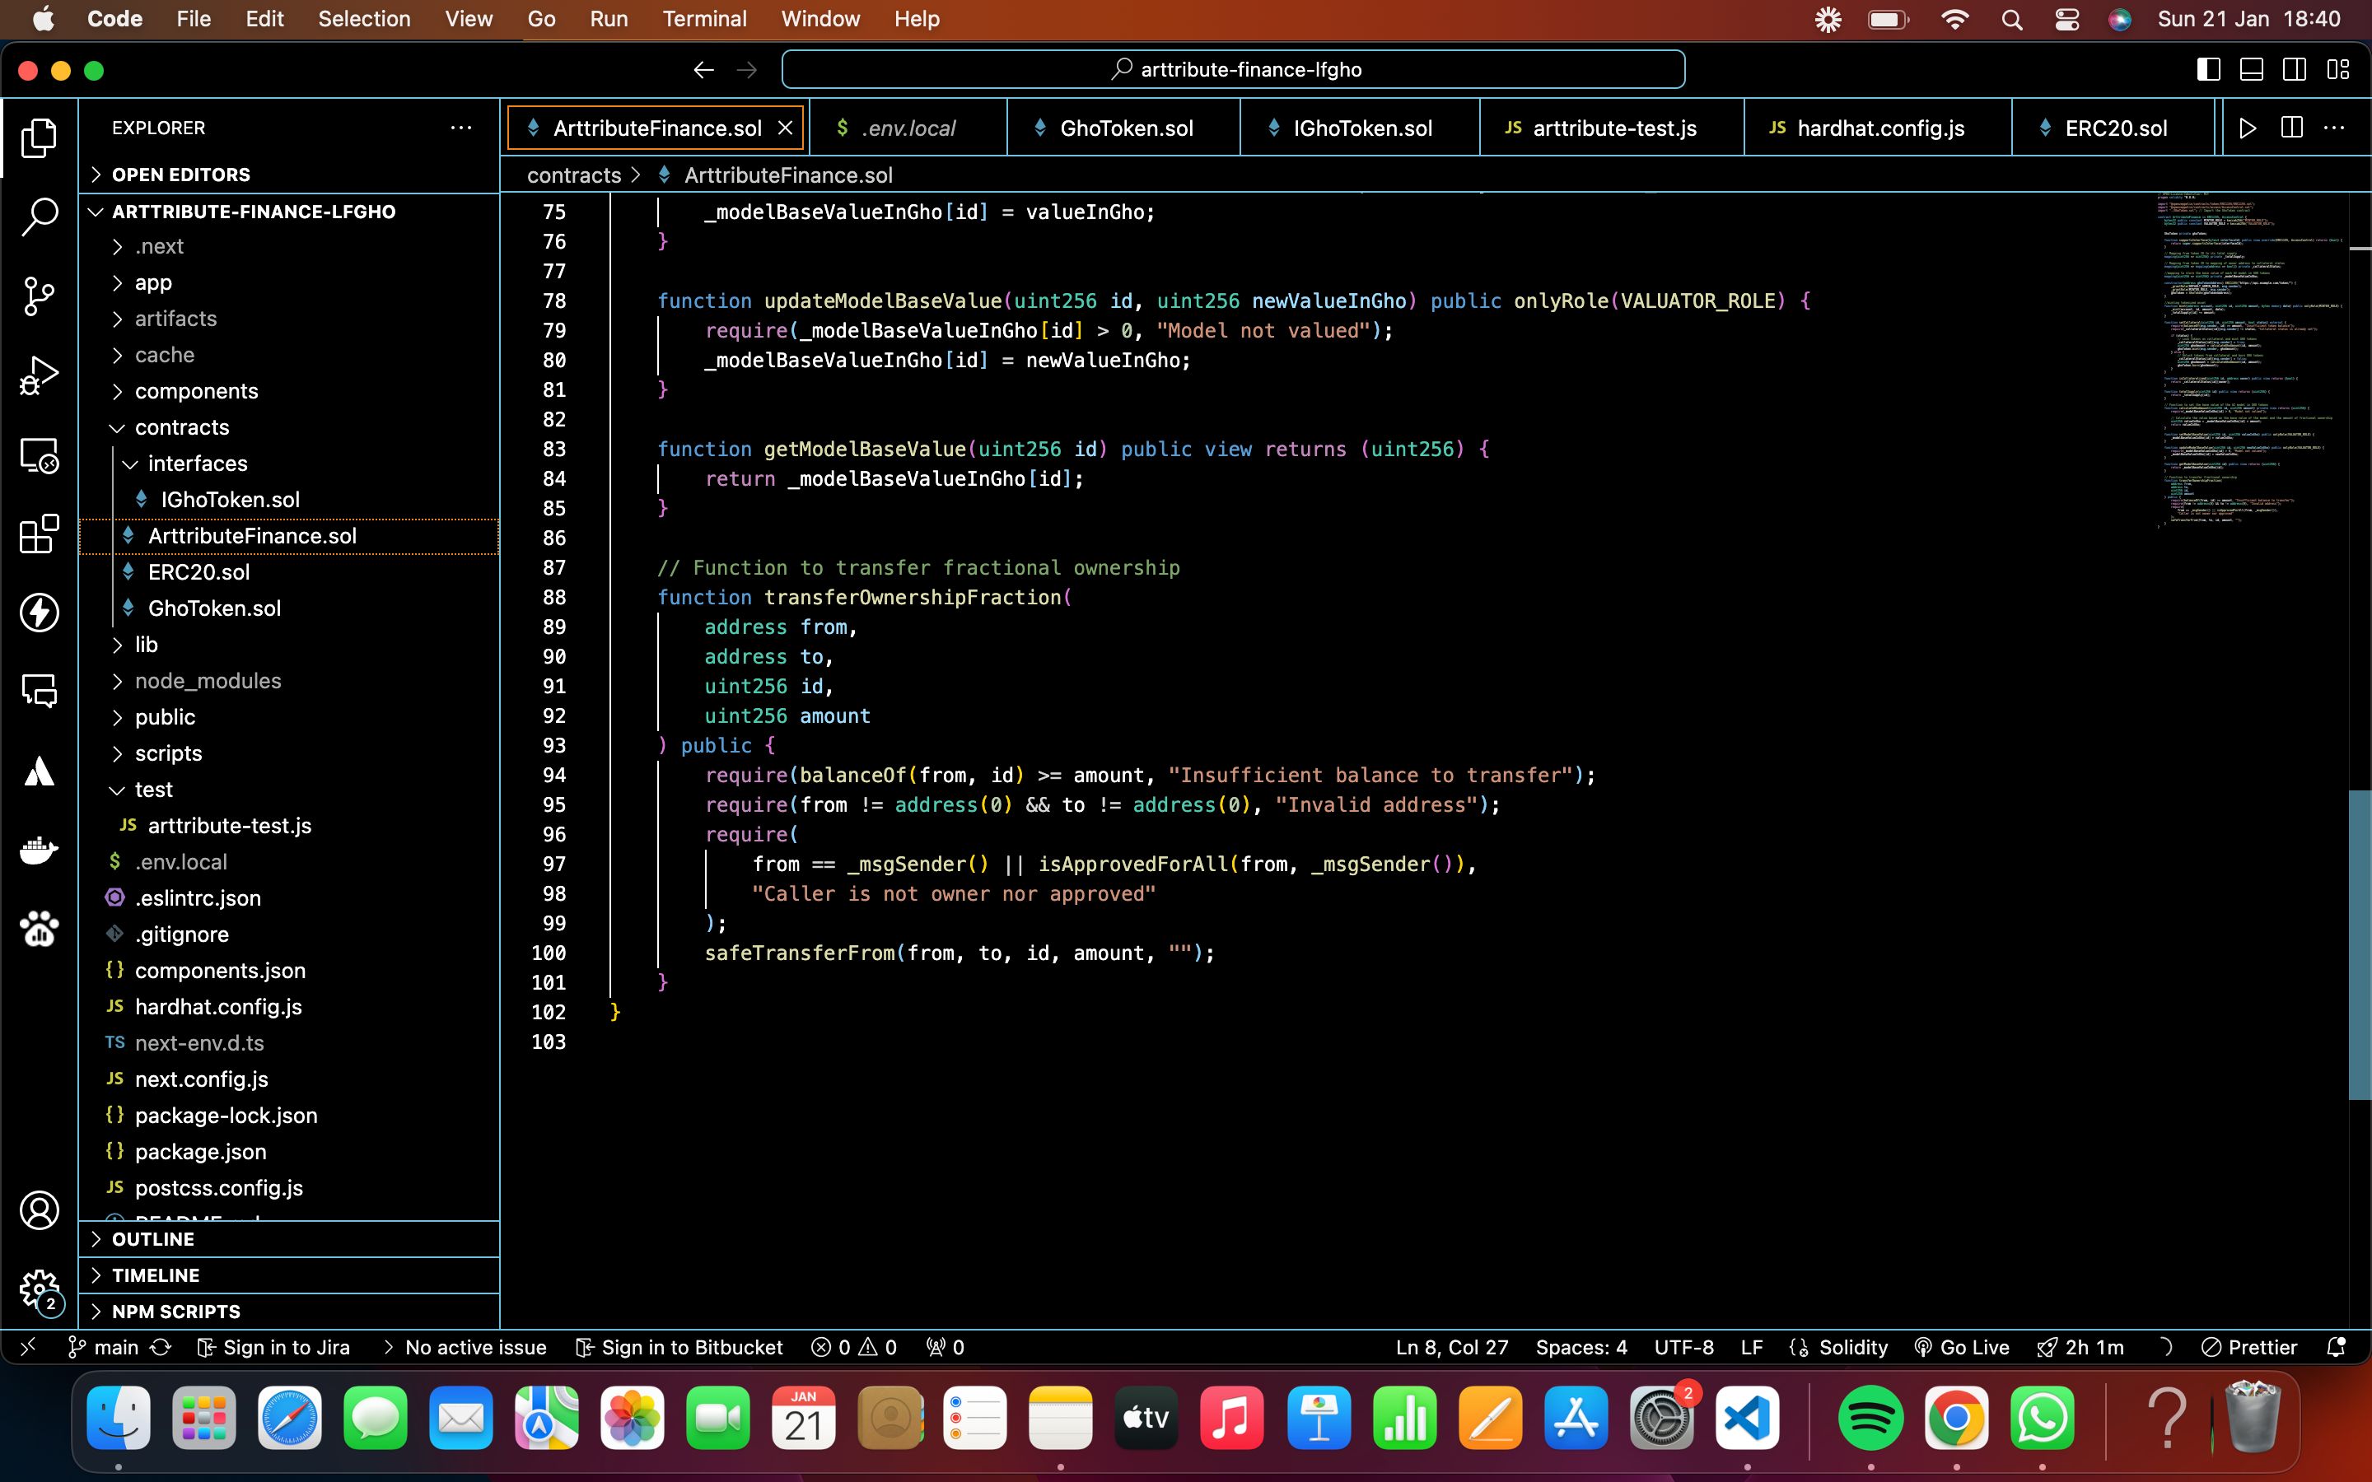This screenshot has height=1482, width=2372.
Task: Click the main branch indicator
Action: [x=103, y=1348]
